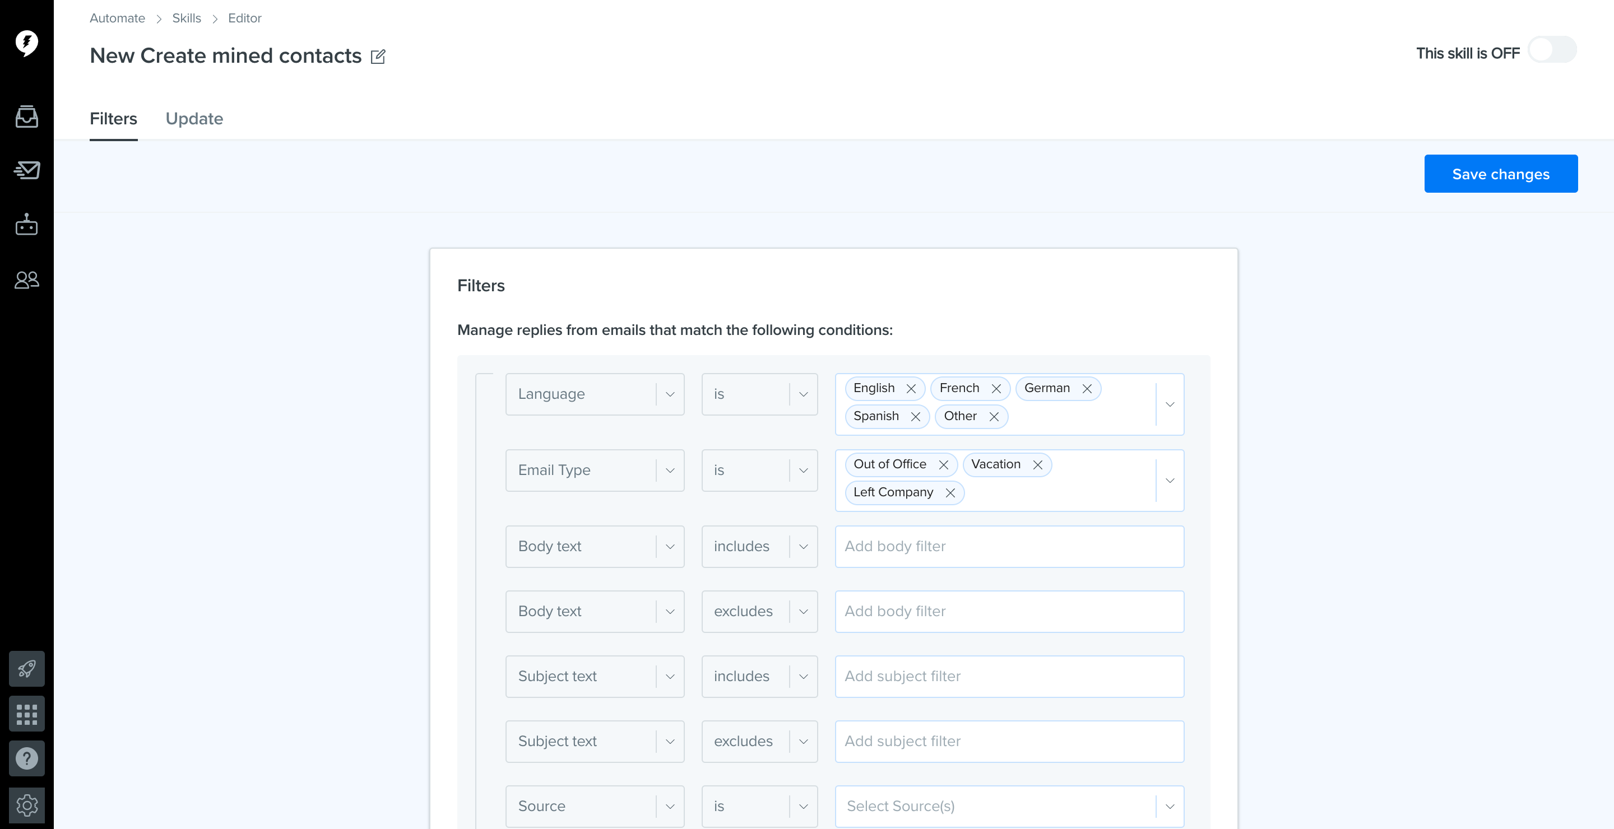Go to Skills breadcrumb
The image size is (1614, 829).
[187, 18]
